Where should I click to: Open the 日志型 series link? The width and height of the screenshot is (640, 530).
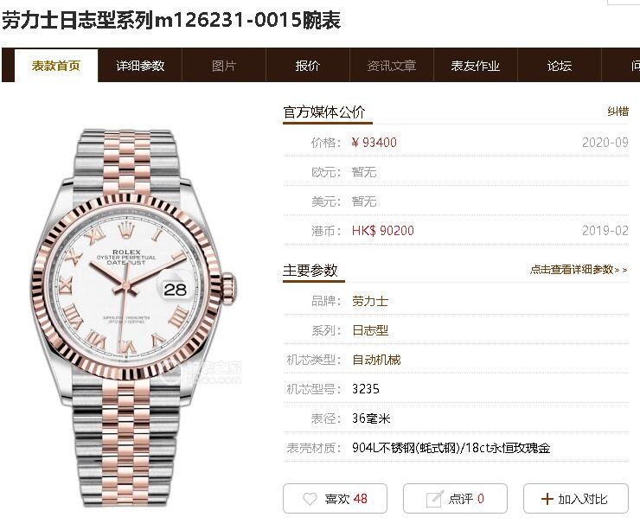[370, 330]
